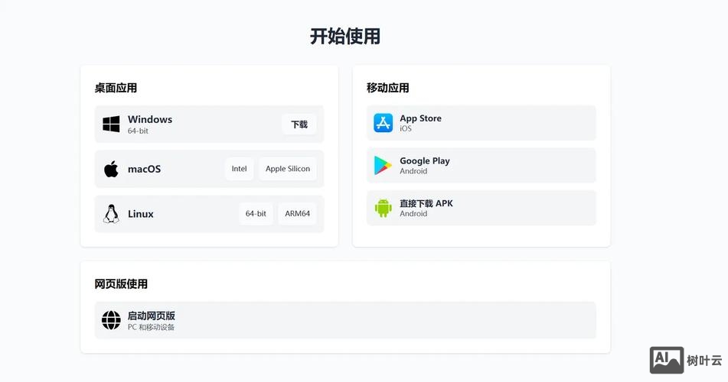Open the App Store iOS link
Screen dimensions: 728x382
point(481,123)
